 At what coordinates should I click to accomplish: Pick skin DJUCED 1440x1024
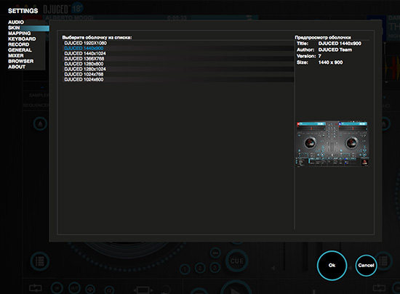[x=178, y=54]
